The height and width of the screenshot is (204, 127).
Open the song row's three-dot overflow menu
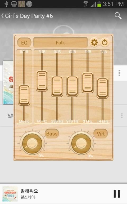tap(122, 116)
